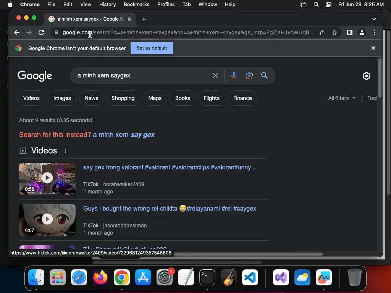Filter results by Flights

coord(212,98)
